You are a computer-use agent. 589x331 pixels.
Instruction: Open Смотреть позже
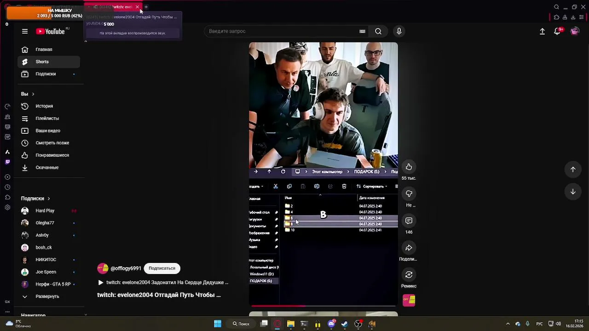[x=49, y=143]
